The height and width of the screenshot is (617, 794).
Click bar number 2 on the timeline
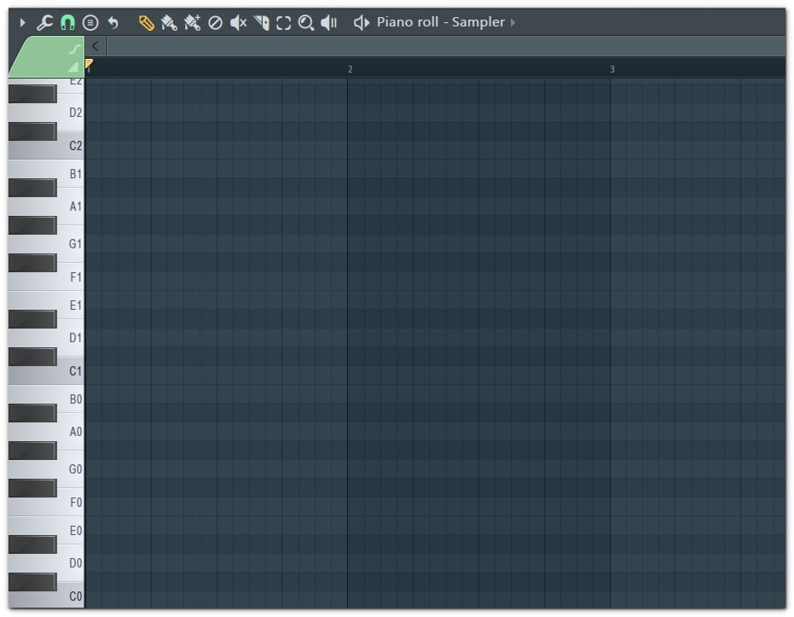pyautogui.click(x=350, y=69)
